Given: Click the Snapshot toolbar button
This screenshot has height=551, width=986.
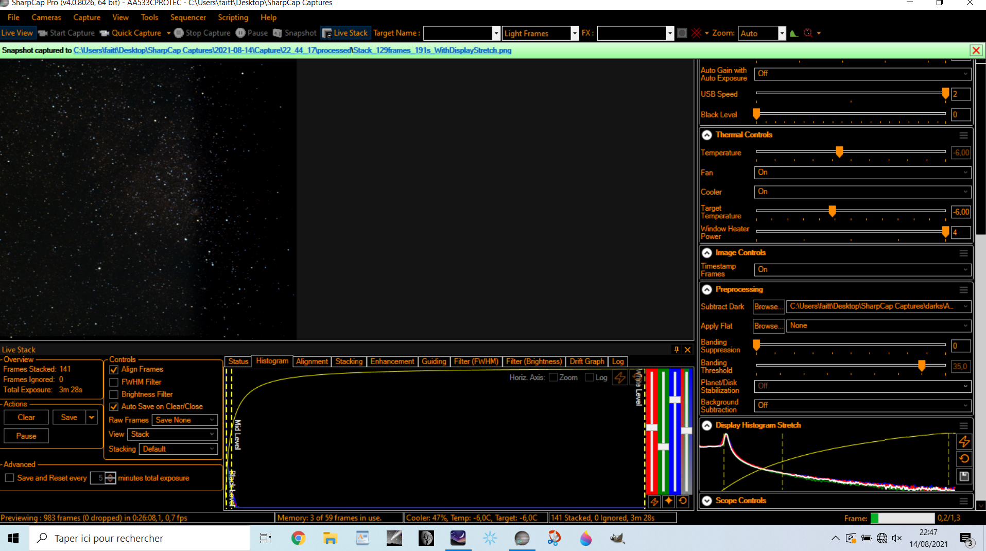Looking at the screenshot, I should coord(295,33).
